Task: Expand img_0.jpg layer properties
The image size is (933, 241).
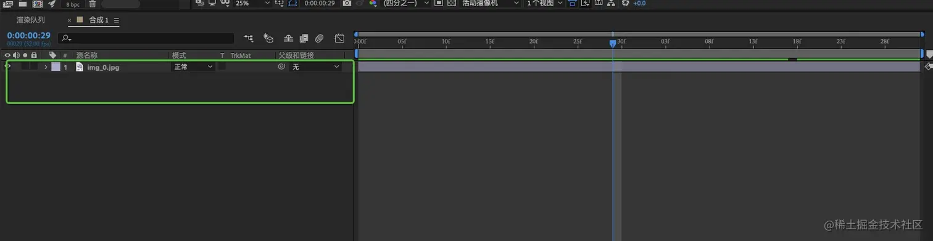Action: [46, 67]
